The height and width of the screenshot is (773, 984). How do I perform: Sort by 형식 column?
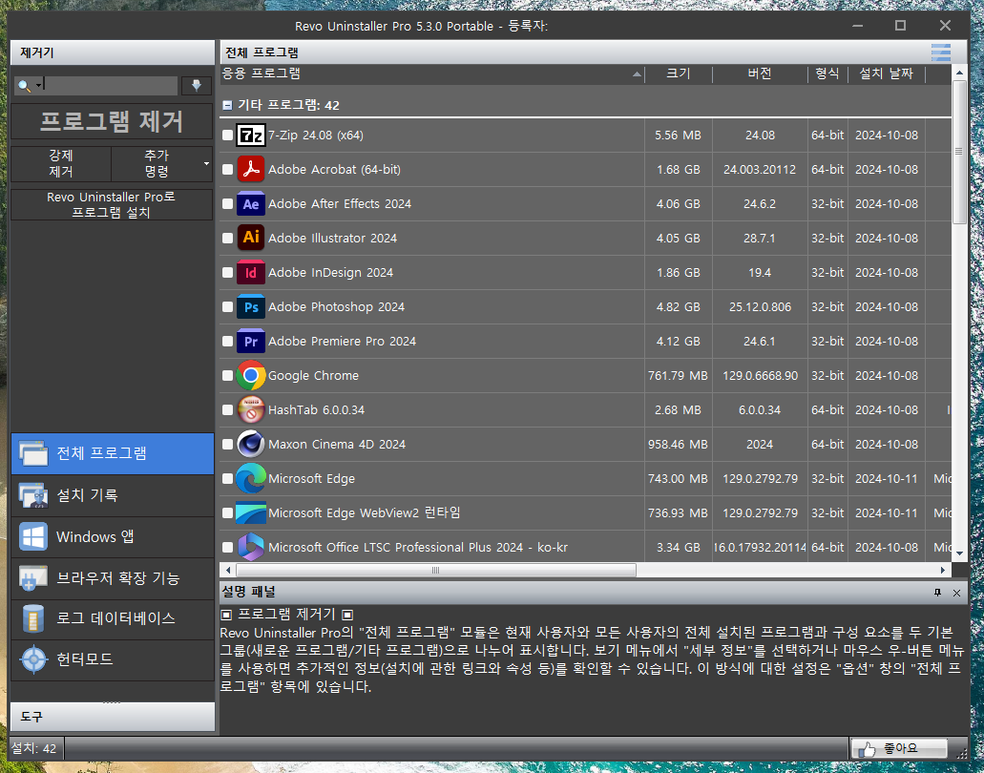tap(827, 74)
